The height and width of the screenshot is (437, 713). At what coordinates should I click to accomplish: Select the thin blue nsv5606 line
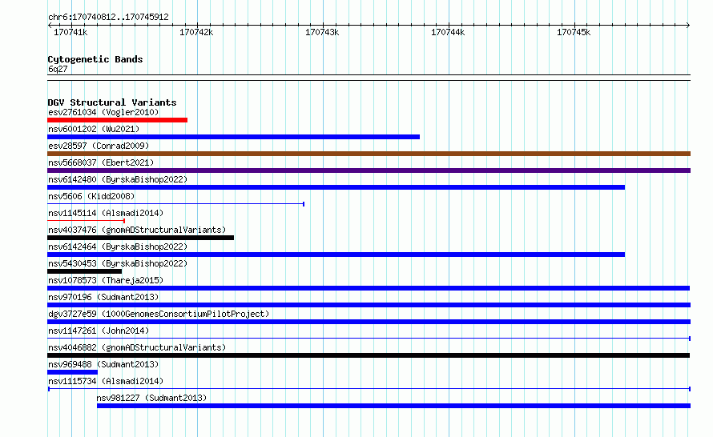176,204
